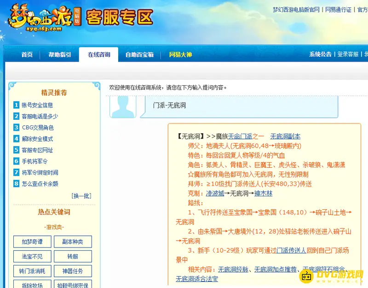The width and height of the screenshot is (368, 288).
Task: Click the 副本种类 keyword button
Action: click(73, 241)
